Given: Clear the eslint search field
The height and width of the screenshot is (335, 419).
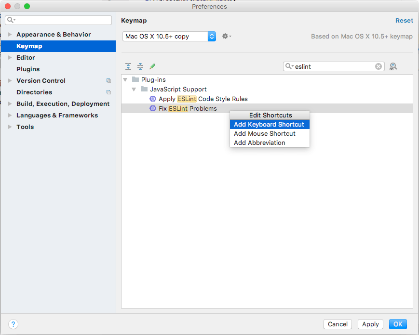Looking at the screenshot, I should tap(378, 66).
